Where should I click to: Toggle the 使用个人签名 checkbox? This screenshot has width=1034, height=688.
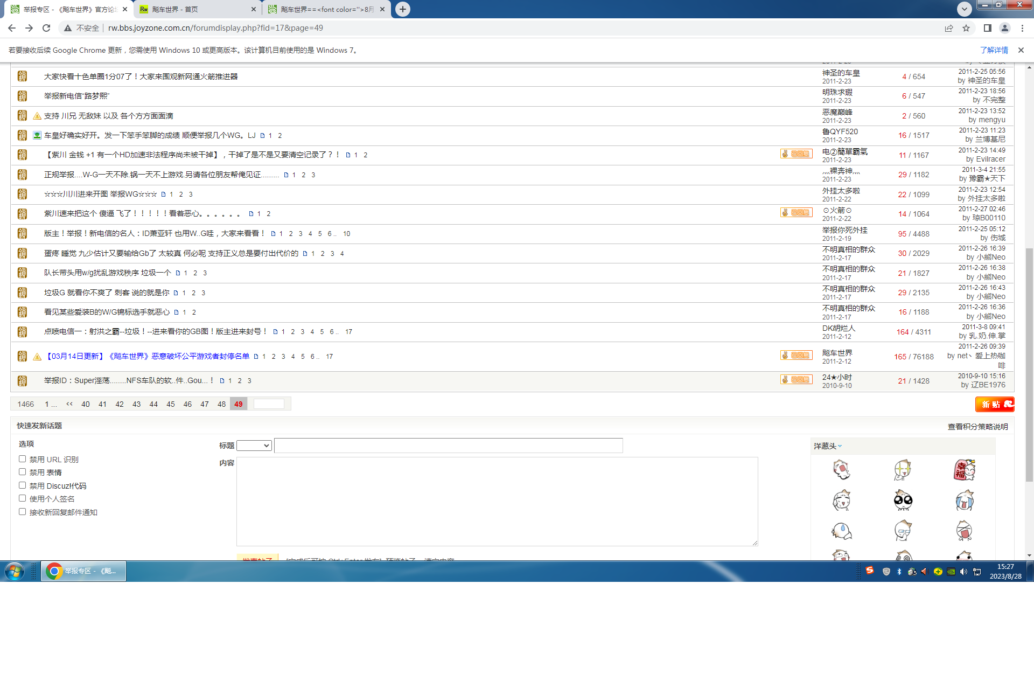(22, 498)
